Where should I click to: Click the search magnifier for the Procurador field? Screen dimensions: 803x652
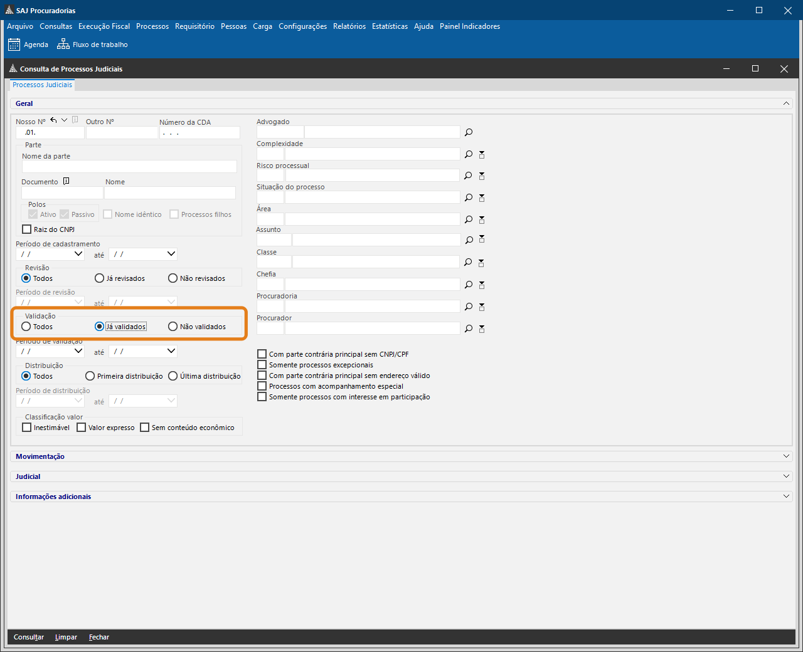coord(469,329)
